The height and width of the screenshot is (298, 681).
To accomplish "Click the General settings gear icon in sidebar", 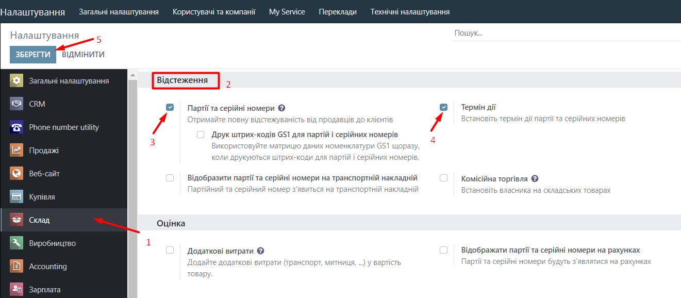I will click(x=16, y=81).
